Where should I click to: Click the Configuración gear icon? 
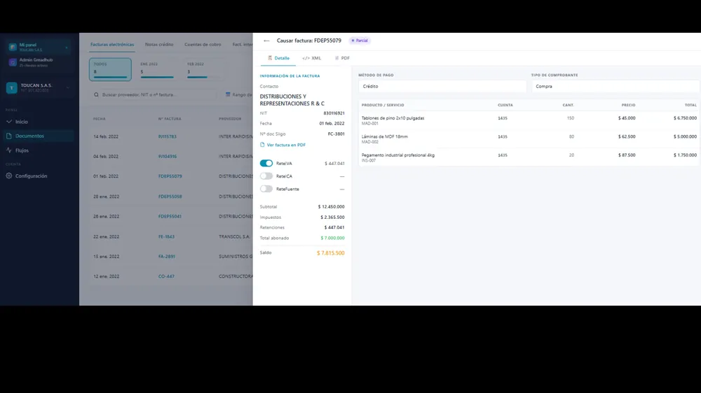[9, 176]
